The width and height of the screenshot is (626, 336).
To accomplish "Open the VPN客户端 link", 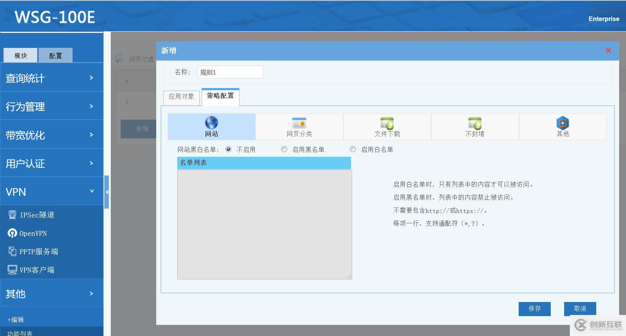I will (37, 270).
